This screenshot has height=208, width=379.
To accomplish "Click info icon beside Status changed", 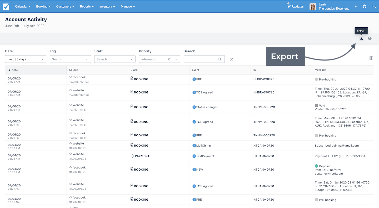I will [x=194, y=107].
